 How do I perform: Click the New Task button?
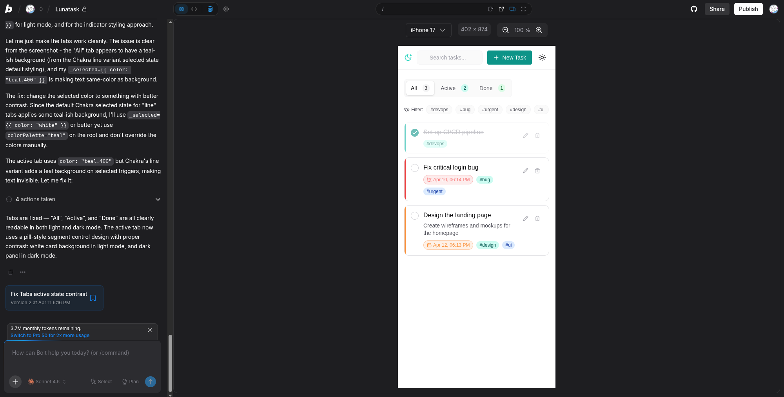click(x=510, y=58)
